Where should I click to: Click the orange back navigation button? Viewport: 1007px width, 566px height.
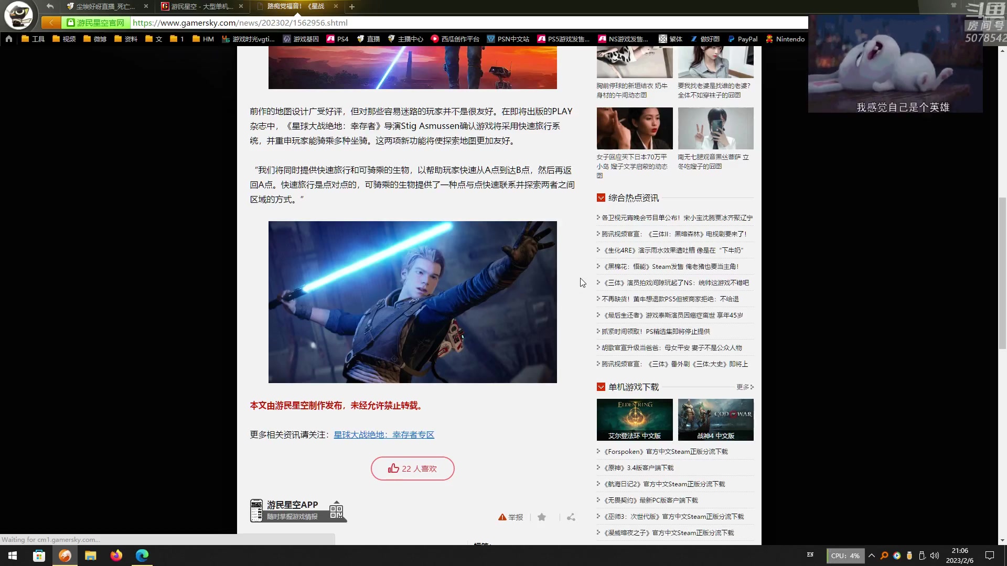(51, 23)
